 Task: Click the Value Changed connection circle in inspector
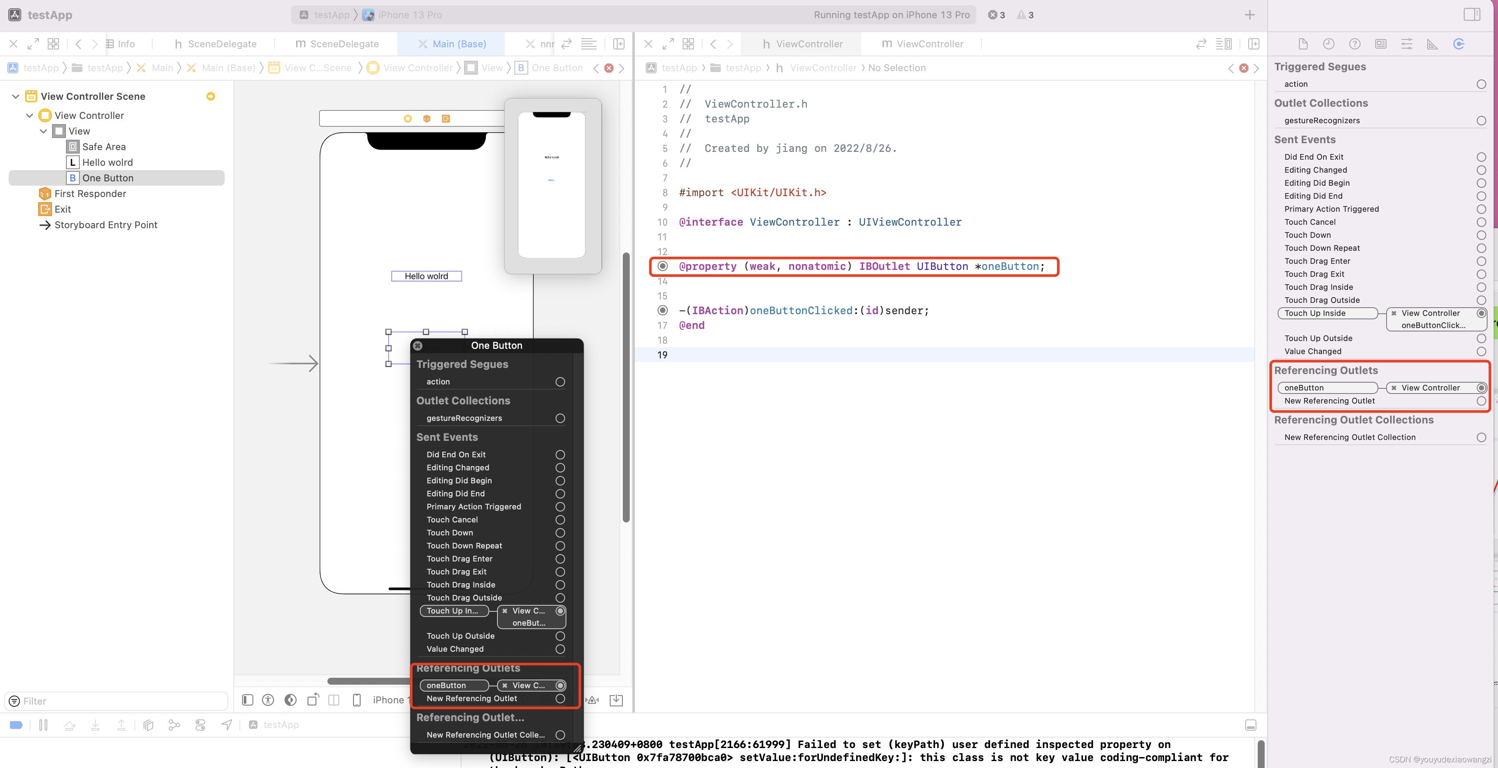(x=1481, y=351)
